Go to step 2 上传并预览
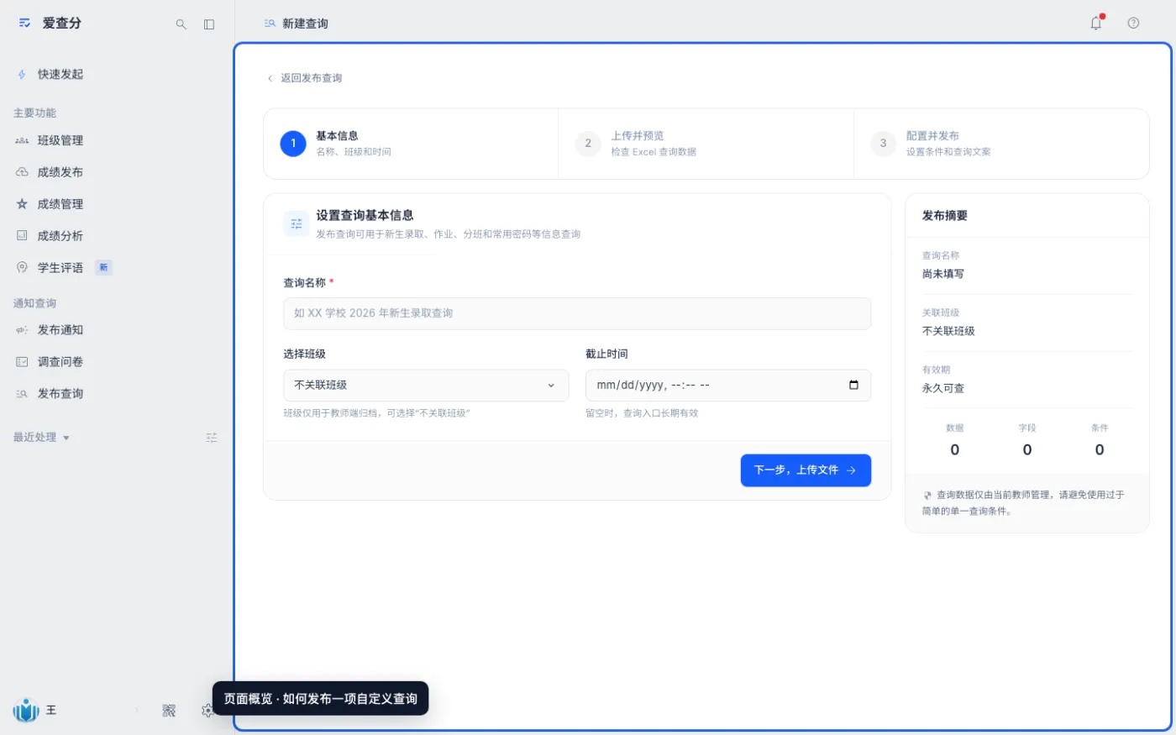Image resolution: width=1176 pixels, height=735 pixels. 706,144
